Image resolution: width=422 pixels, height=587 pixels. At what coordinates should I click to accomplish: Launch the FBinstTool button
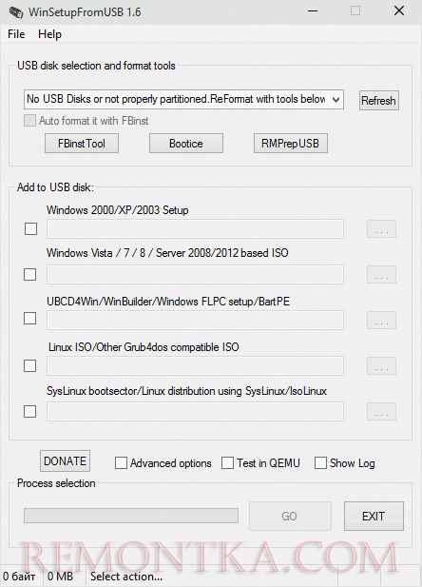tap(82, 144)
